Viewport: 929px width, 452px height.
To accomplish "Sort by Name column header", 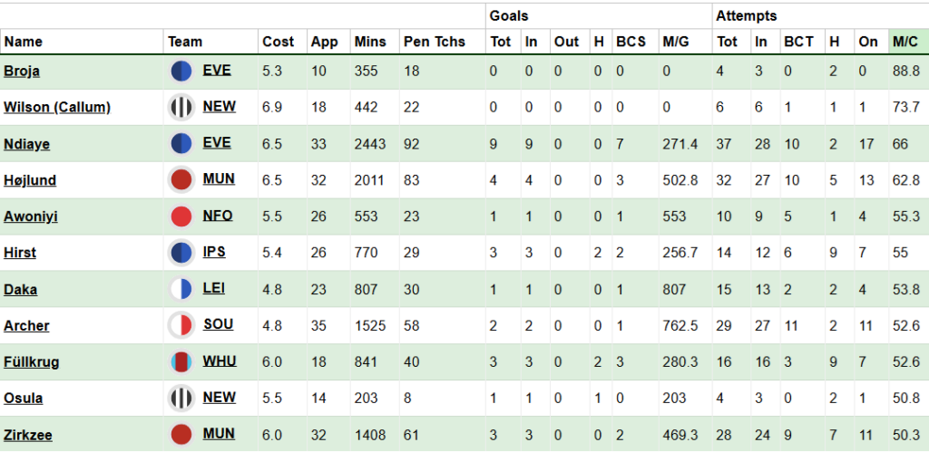I will click(24, 42).
